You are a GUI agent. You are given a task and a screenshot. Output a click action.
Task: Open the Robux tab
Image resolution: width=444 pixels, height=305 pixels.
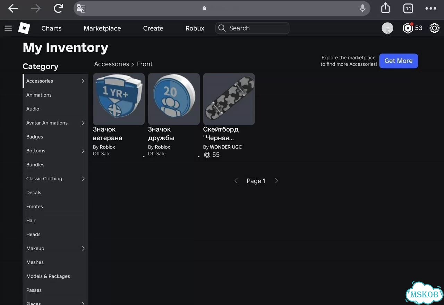pyautogui.click(x=195, y=28)
